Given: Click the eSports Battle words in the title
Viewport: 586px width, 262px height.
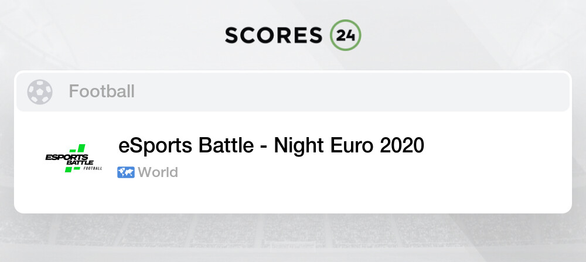Looking at the screenshot, I should [x=186, y=146].
